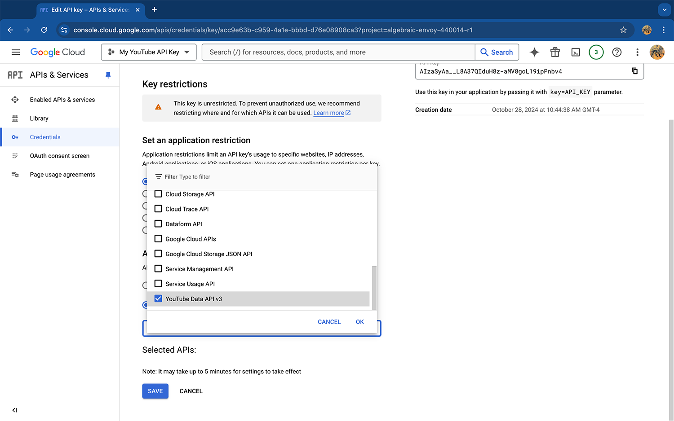
Task: Click the APIs & Services API logo icon
Action: (15, 75)
